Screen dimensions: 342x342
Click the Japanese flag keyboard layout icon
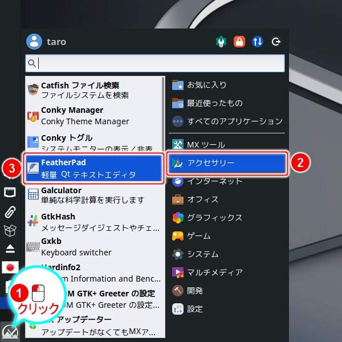tap(10, 267)
